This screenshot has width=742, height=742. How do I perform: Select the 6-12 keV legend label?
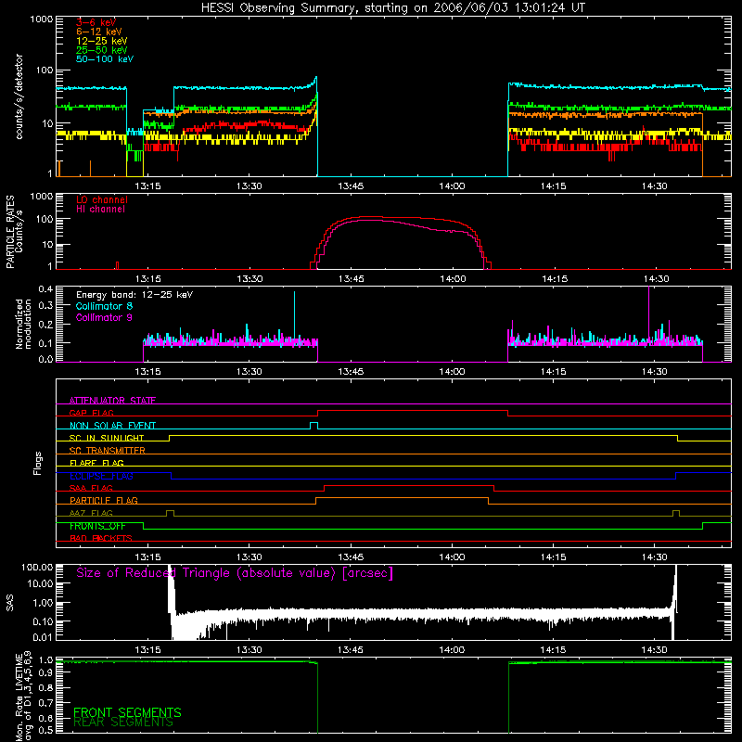tap(99, 32)
